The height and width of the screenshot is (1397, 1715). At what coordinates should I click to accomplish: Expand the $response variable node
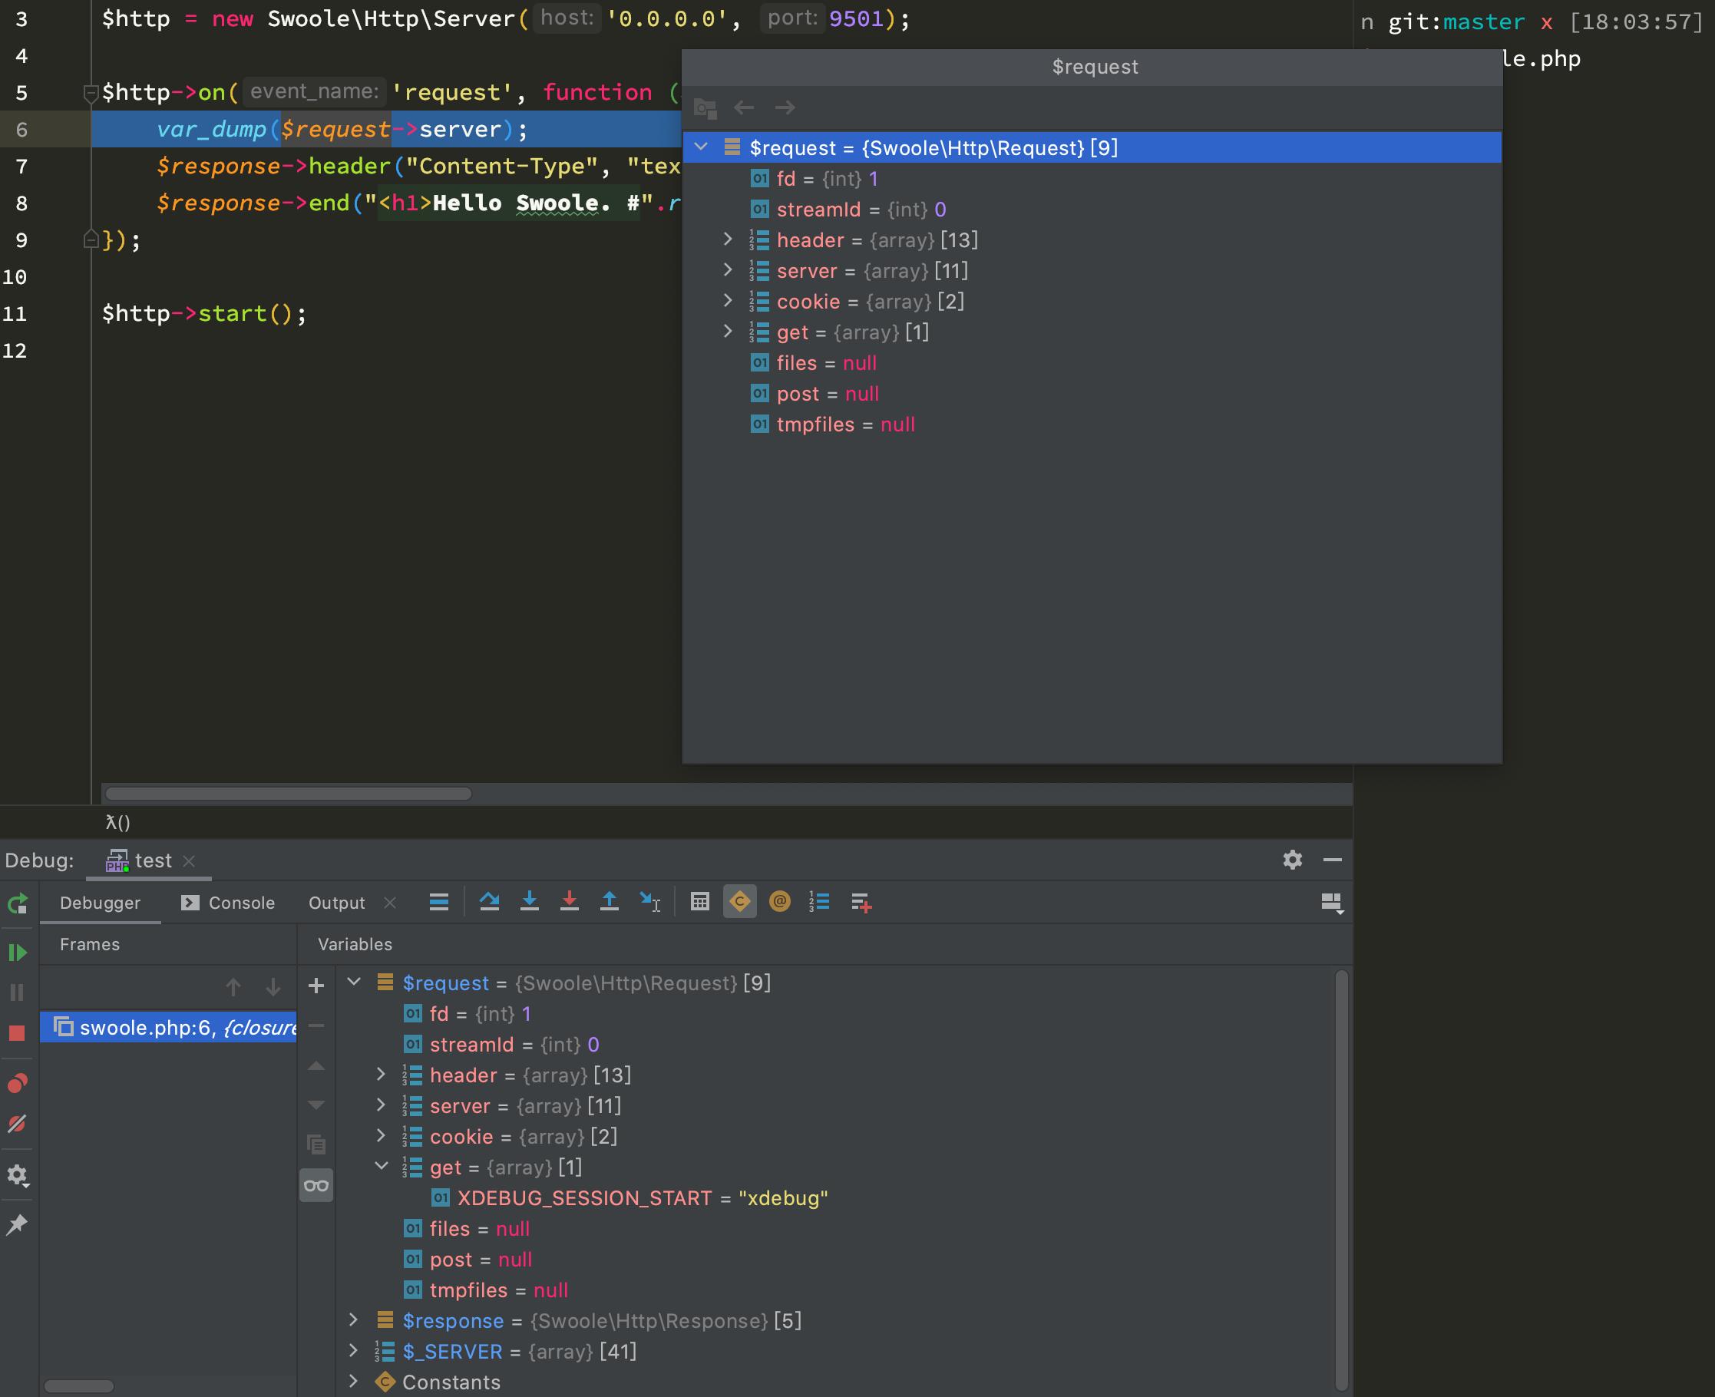pos(353,1320)
